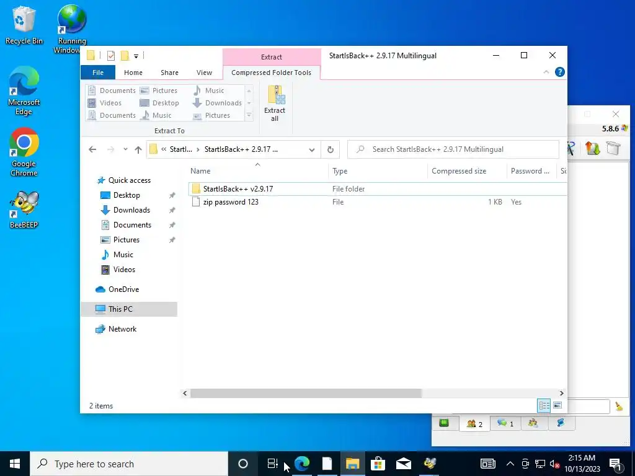The width and height of the screenshot is (635, 476).
Task: Select the Compressed Folder Tools tab
Action: (x=272, y=73)
